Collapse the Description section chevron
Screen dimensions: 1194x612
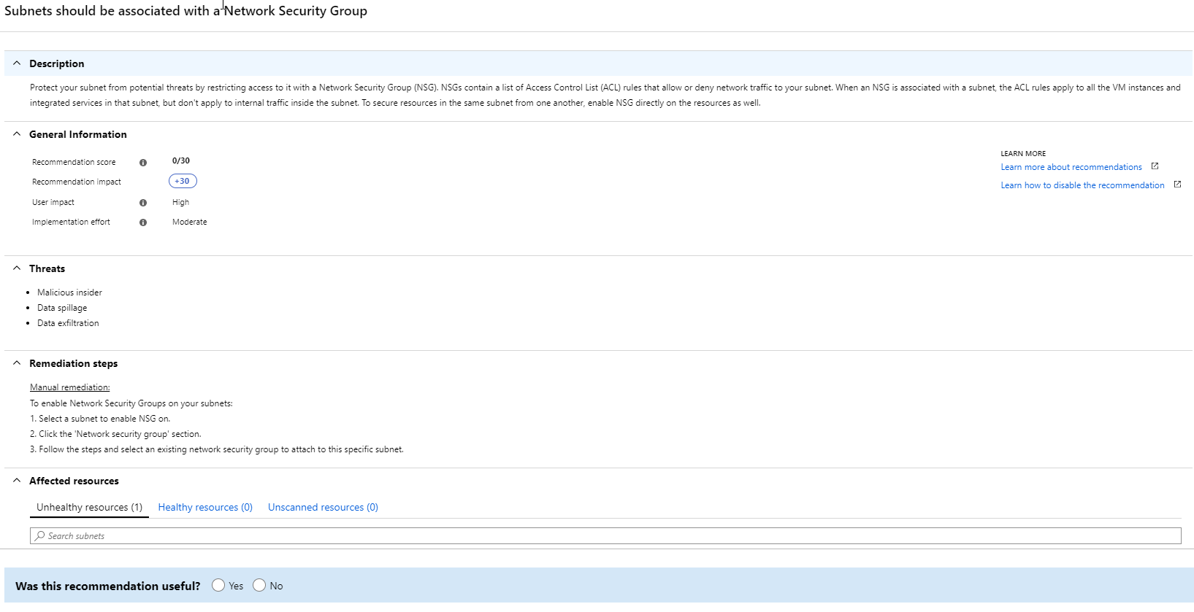pyautogui.click(x=17, y=63)
